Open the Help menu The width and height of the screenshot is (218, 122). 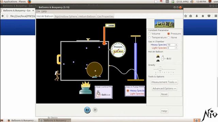(44, 11)
